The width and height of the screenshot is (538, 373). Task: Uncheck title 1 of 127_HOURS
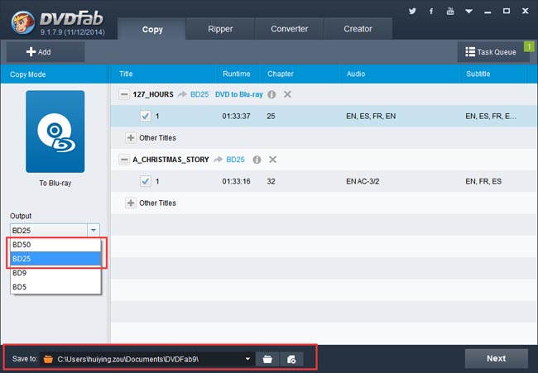(146, 116)
